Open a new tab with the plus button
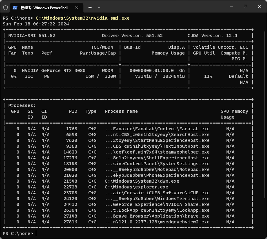267x239 pixels. coord(90,8)
